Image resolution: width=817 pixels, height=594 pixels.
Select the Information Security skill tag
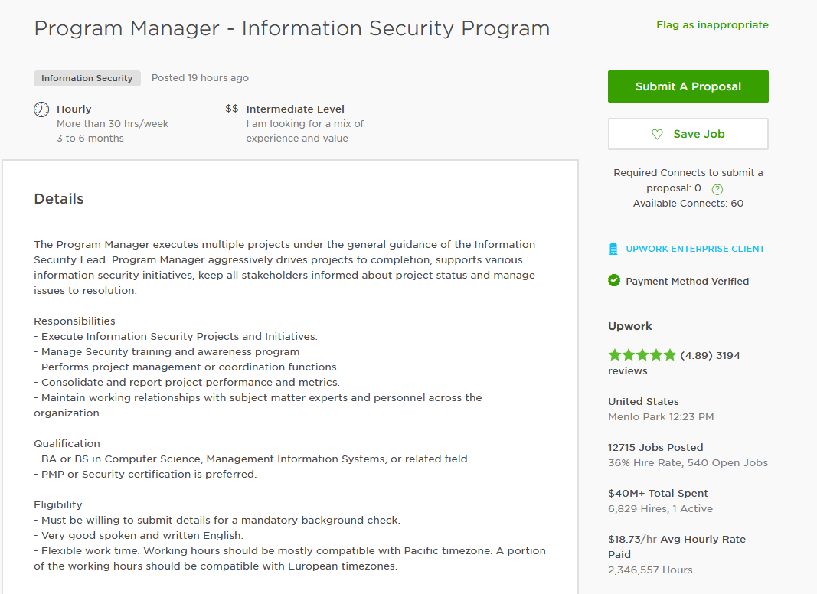pos(87,78)
